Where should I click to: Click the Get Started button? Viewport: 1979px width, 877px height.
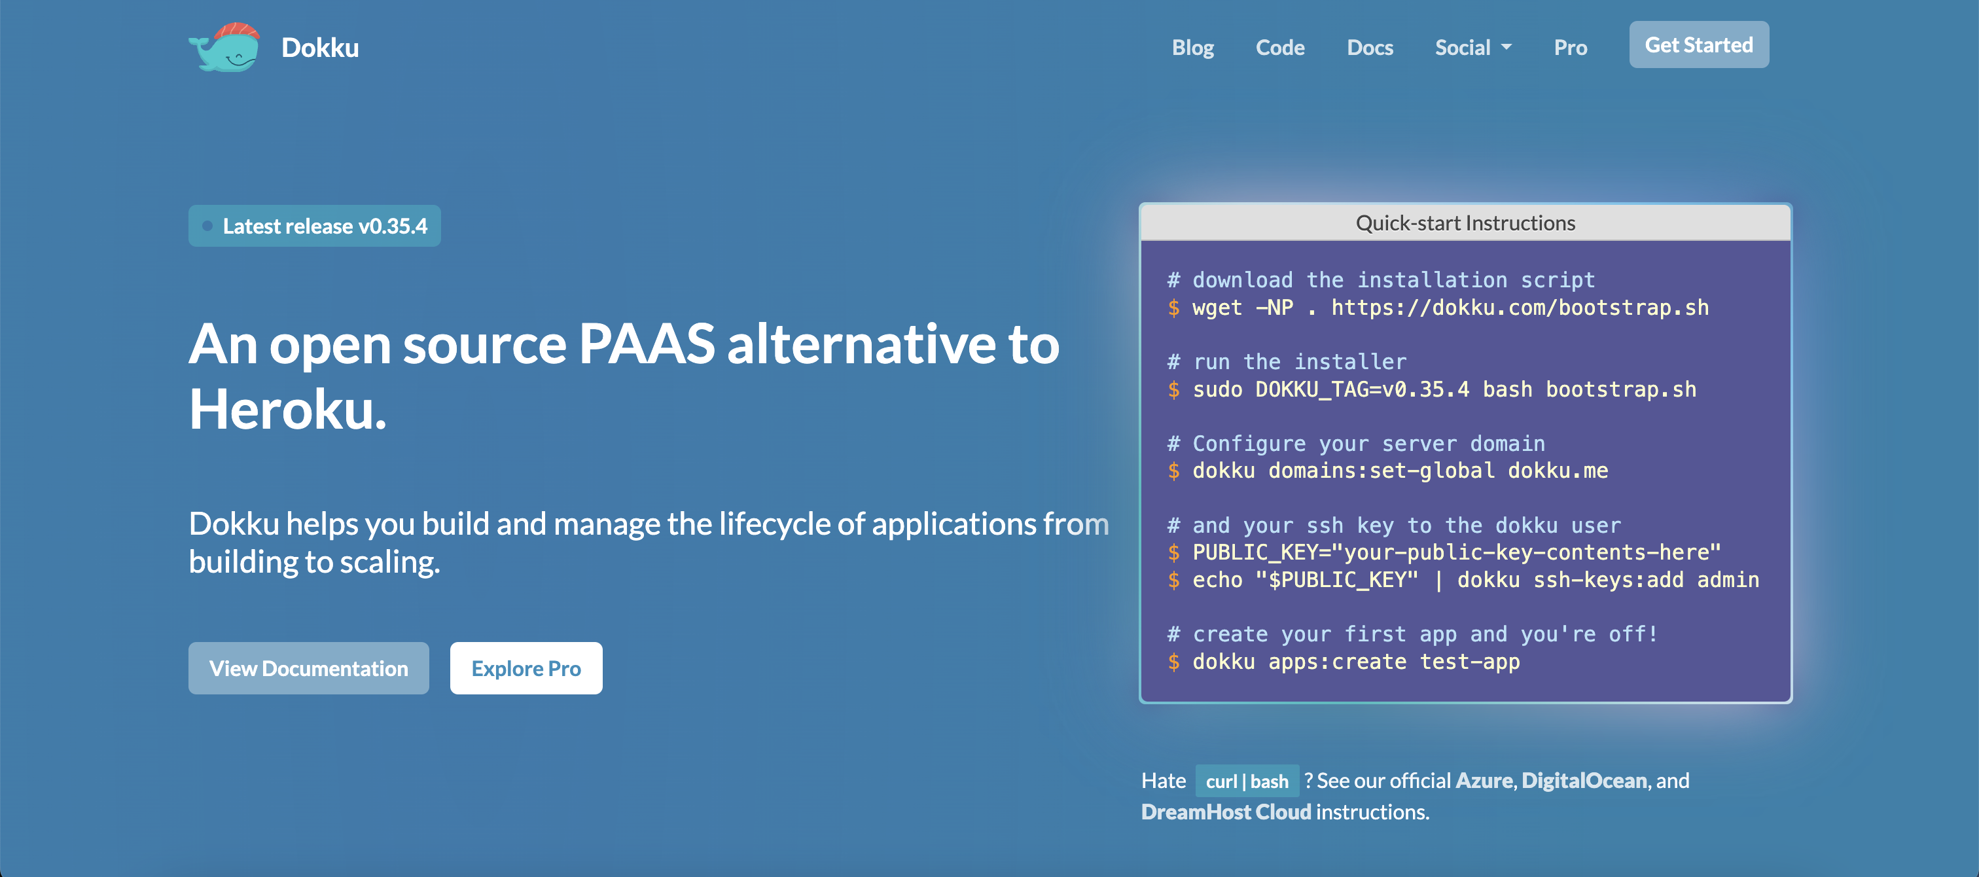click(1699, 45)
